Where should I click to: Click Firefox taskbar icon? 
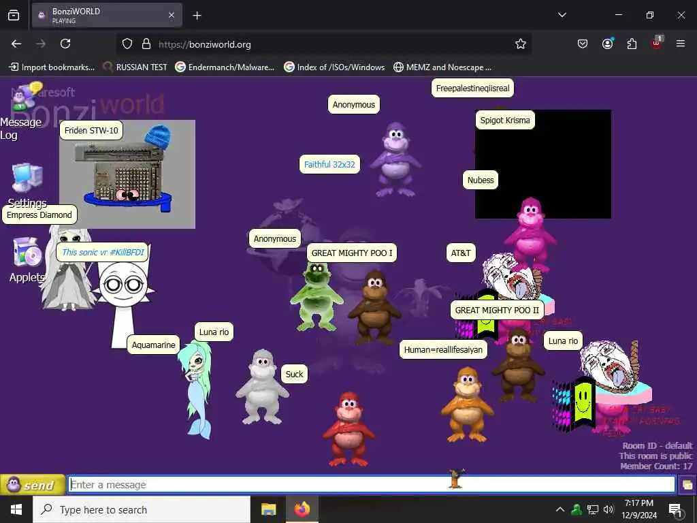pyautogui.click(x=302, y=509)
